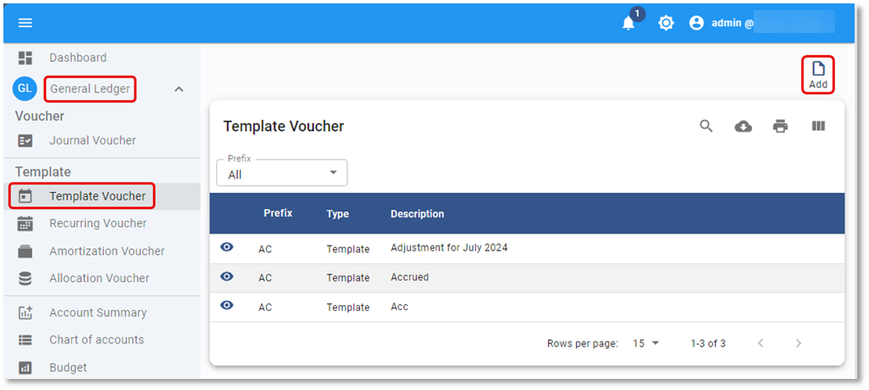Open the view columns icon
This screenshot has height=390, width=869.
point(818,127)
